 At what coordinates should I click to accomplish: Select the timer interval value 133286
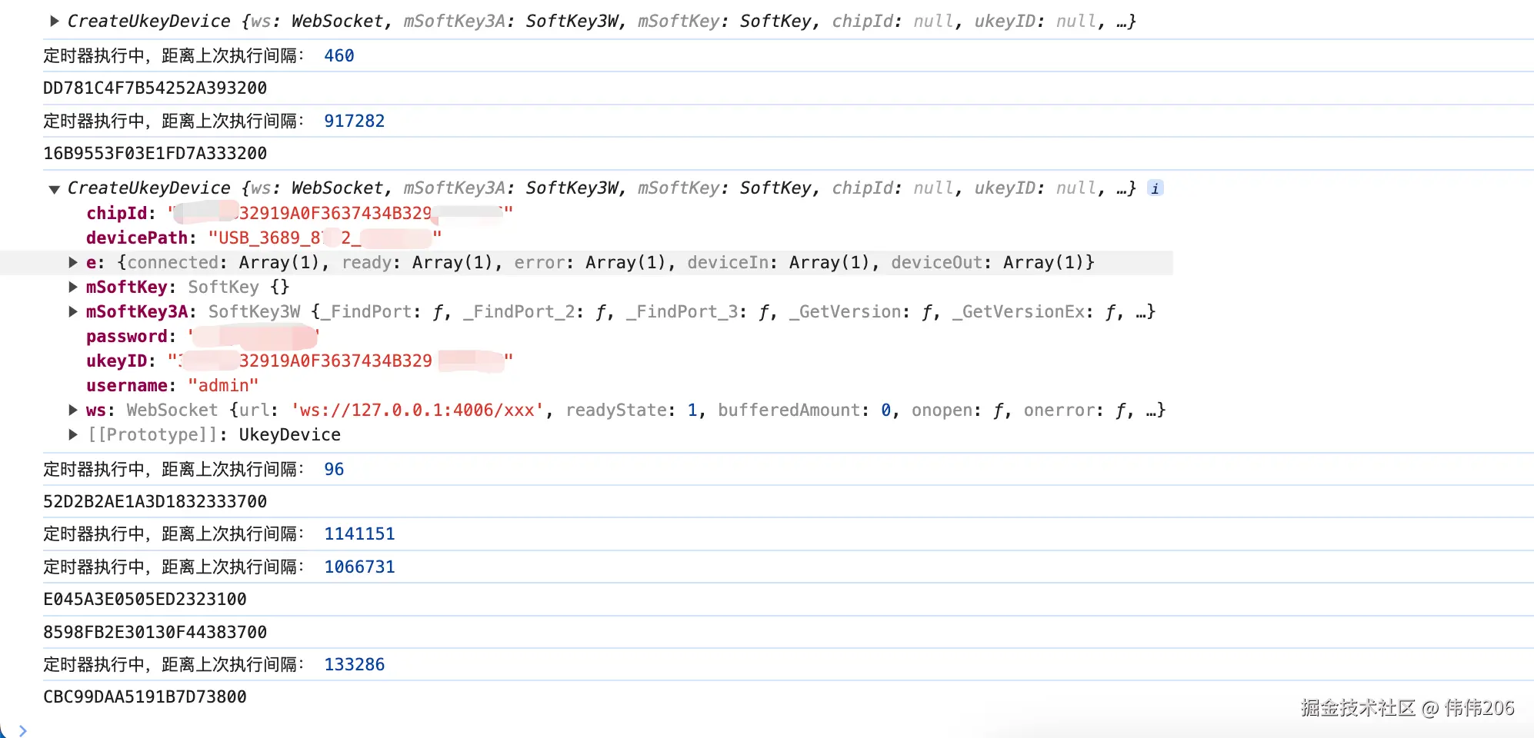355,665
